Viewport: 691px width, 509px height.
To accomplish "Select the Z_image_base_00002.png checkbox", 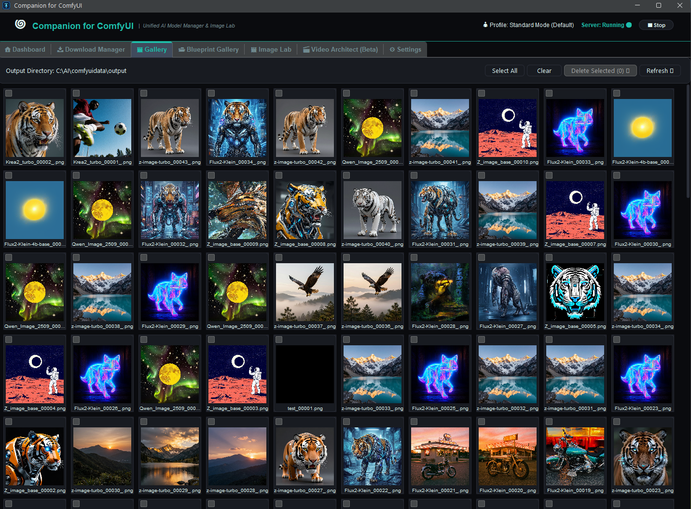I will (x=9, y=422).
